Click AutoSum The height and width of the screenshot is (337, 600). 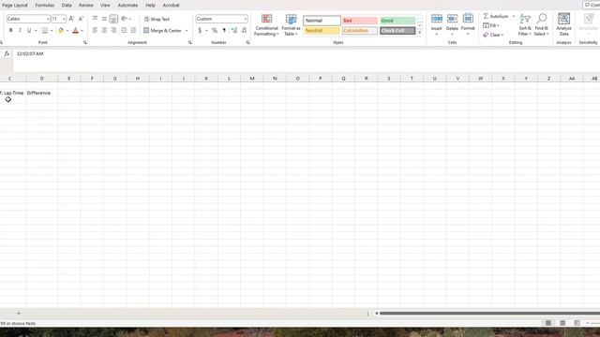point(496,17)
